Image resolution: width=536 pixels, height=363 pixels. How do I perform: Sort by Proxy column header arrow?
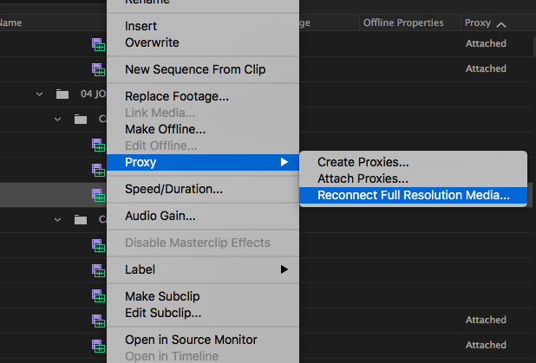(501, 24)
